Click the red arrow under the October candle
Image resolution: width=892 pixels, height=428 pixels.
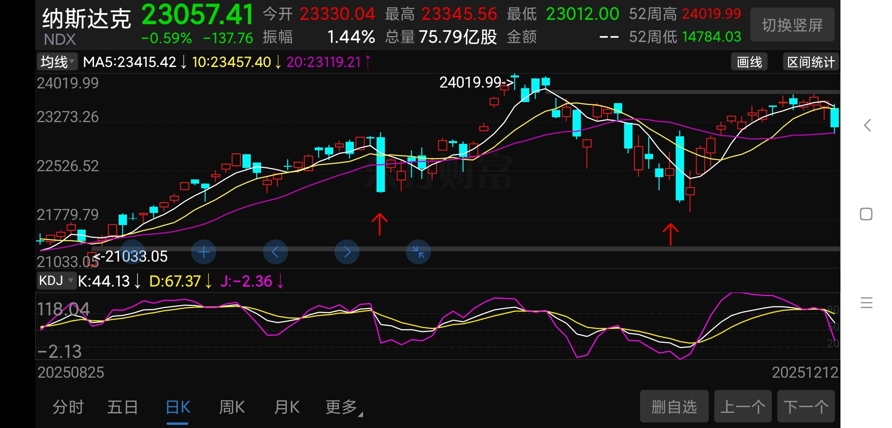point(379,224)
